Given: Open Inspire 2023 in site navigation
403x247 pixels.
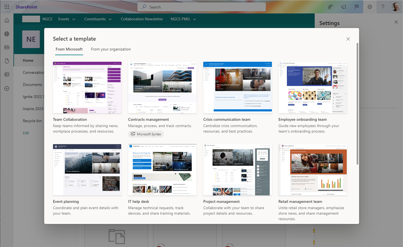Looking at the screenshot, I should tap(33, 109).
